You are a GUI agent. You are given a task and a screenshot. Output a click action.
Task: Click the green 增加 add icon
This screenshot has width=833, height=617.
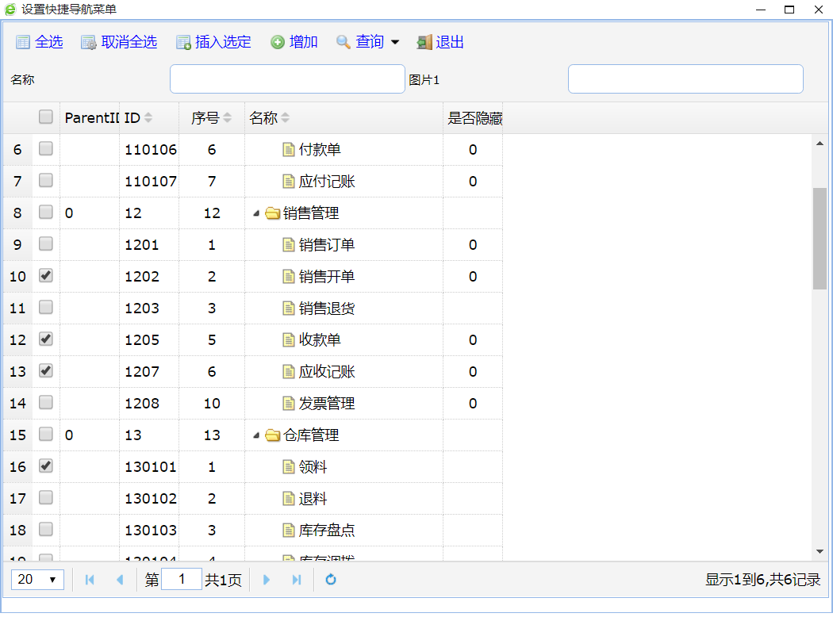pos(278,42)
